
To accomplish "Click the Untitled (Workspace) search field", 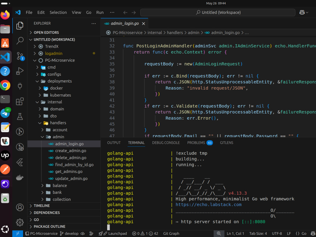I will click(x=218, y=13).
